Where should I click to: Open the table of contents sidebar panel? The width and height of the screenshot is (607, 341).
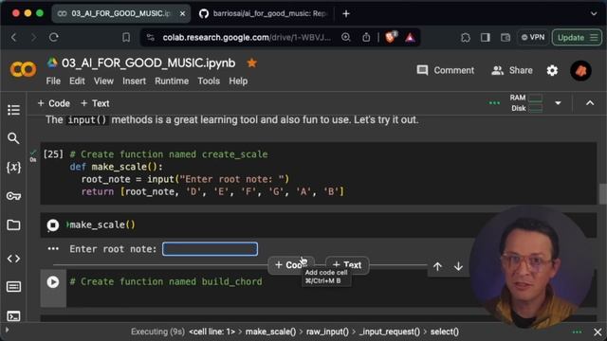(x=13, y=110)
